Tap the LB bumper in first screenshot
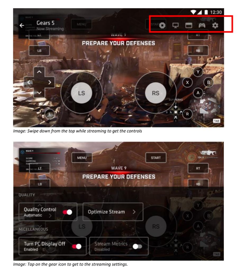This screenshot has width=245, height=272. coord(39,51)
